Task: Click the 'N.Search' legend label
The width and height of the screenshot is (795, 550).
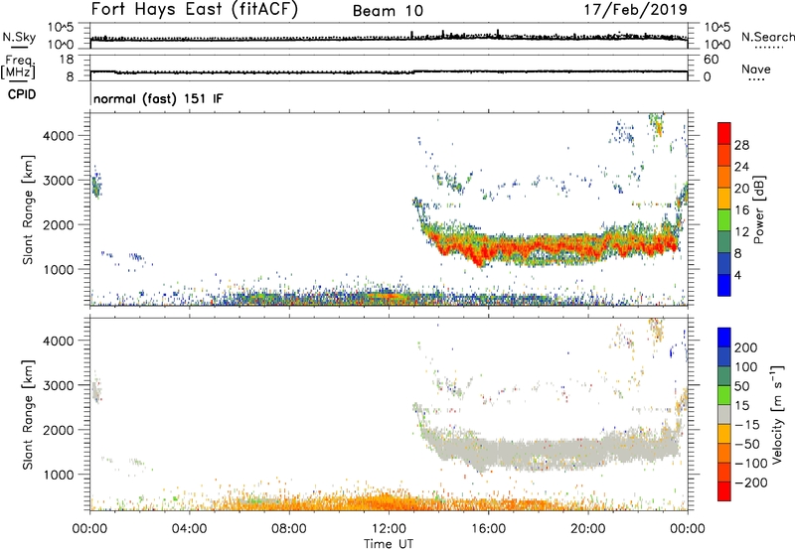Action: click(x=767, y=37)
